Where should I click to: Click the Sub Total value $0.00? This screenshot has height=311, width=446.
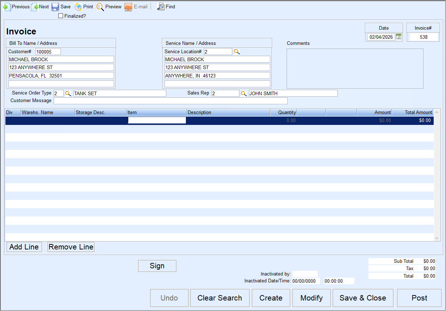click(429, 261)
